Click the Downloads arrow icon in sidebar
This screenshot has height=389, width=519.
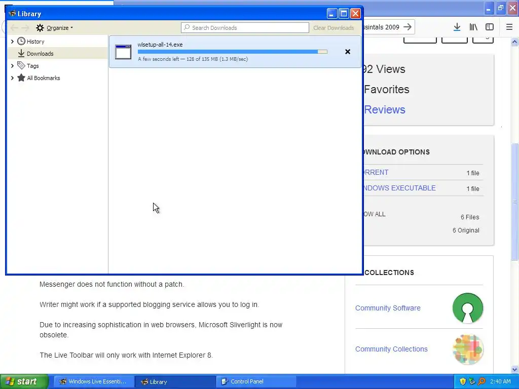[21, 53]
